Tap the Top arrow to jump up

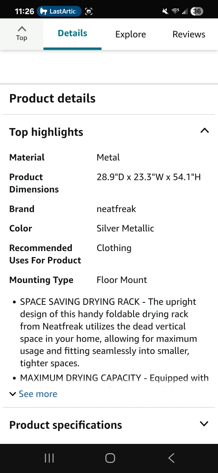(x=22, y=34)
